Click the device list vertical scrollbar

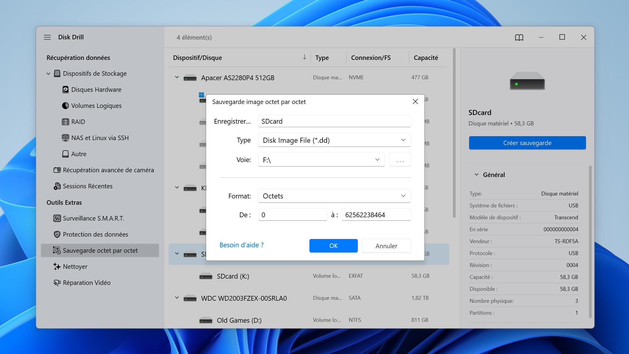(x=454, y=133)
